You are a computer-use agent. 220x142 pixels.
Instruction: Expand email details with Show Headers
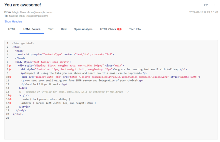[x=13, y=21]
